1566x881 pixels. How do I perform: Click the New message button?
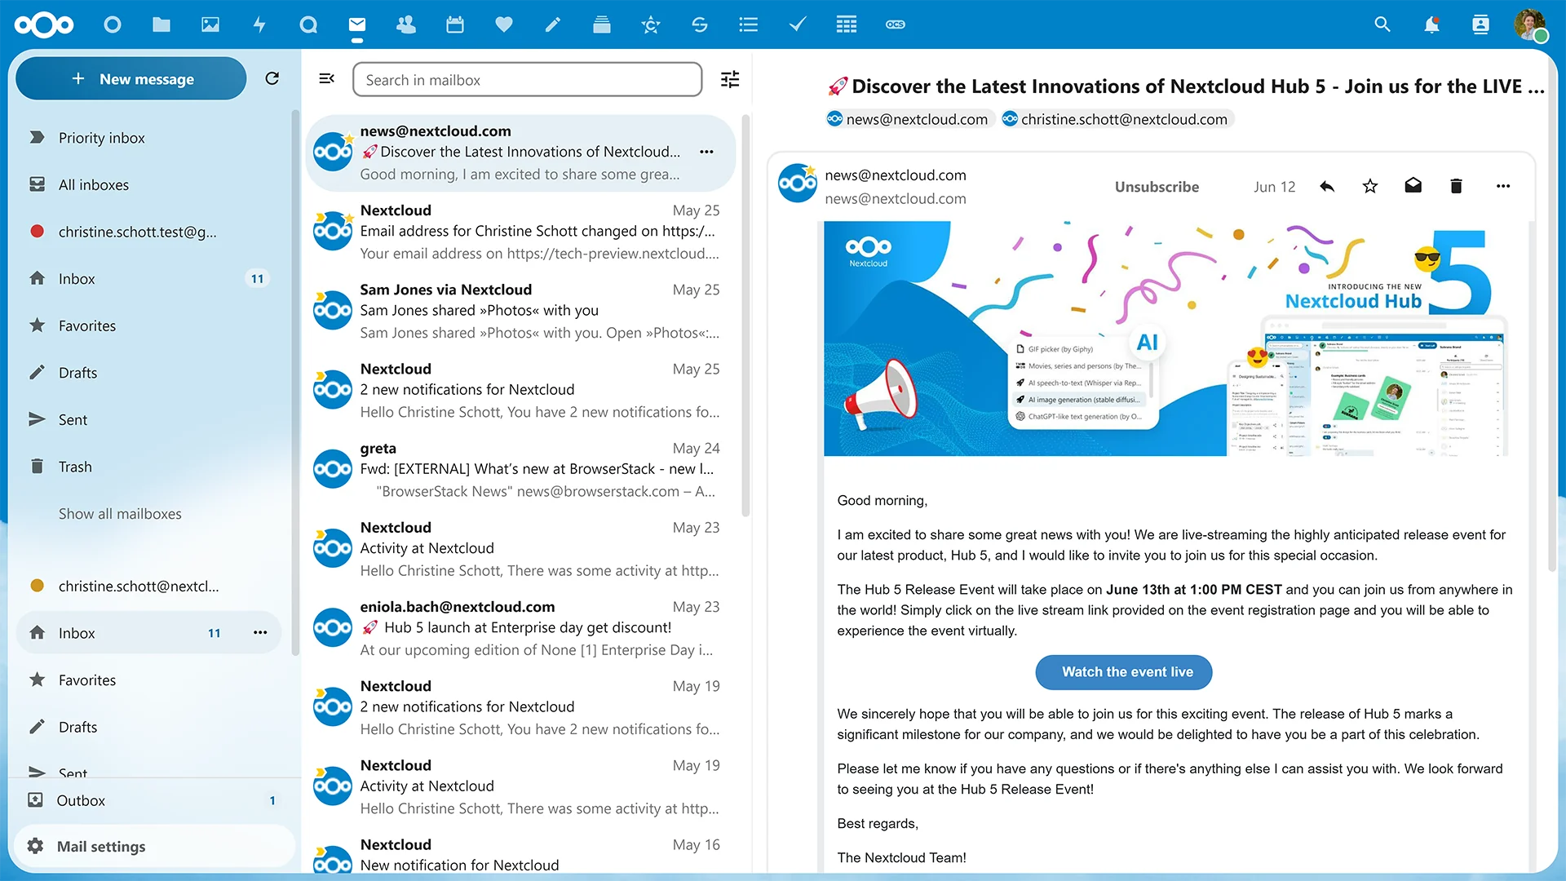(x=131, y=78)
